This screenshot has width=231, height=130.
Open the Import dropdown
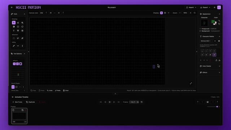coord(191,7)
